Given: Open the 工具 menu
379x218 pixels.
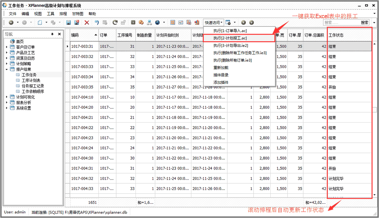Looking at the screenshot, I should (x=51, y=14).
